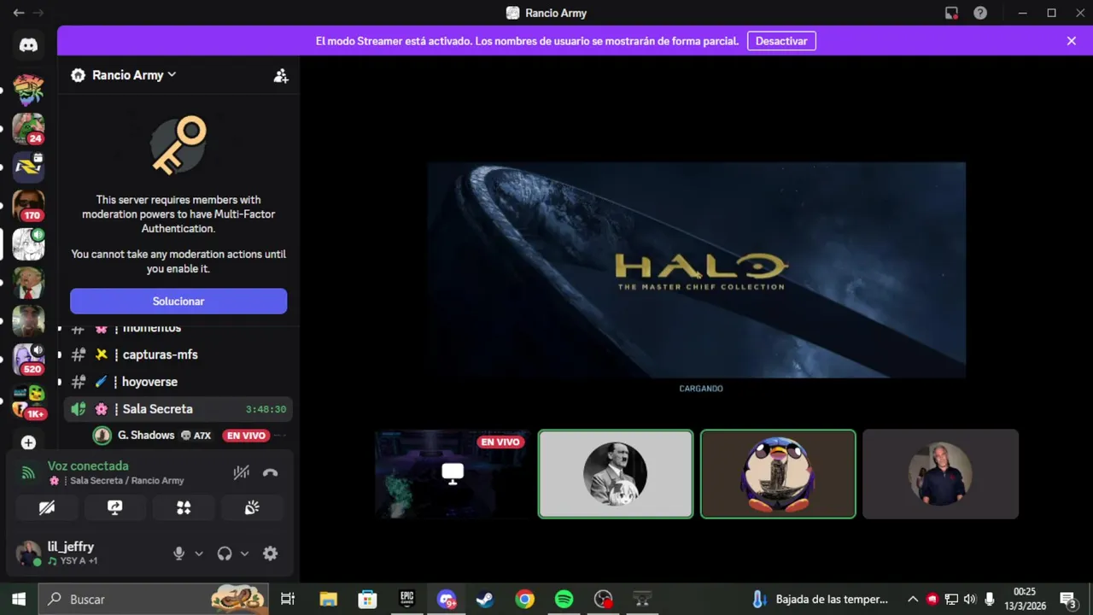Disconnect from voice with hang-up icon
Image resolution: width=1093 pixels, height=615 pixels.
tap(271, 472)
